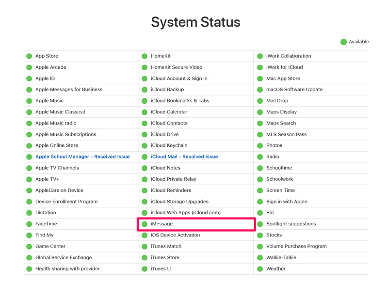Click the System Status page heading

tap(195, 22)
